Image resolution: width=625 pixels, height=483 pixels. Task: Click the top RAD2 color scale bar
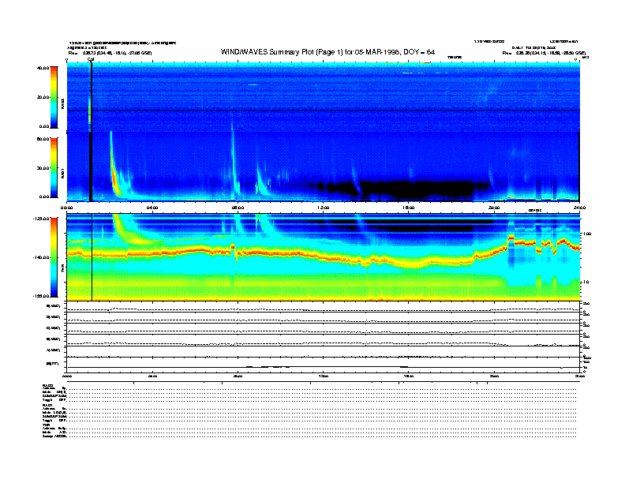pyautogui.click(x=54, y=97)
